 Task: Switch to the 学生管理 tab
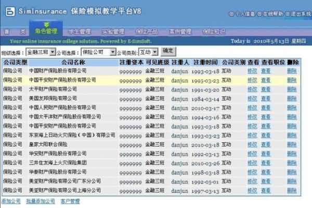click(x=80, y=31)
